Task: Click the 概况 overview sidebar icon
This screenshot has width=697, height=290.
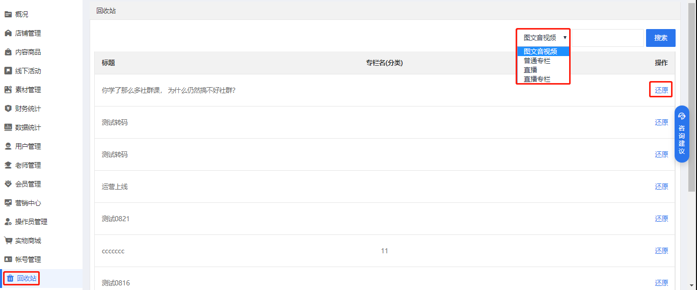Action: (8, 14)
